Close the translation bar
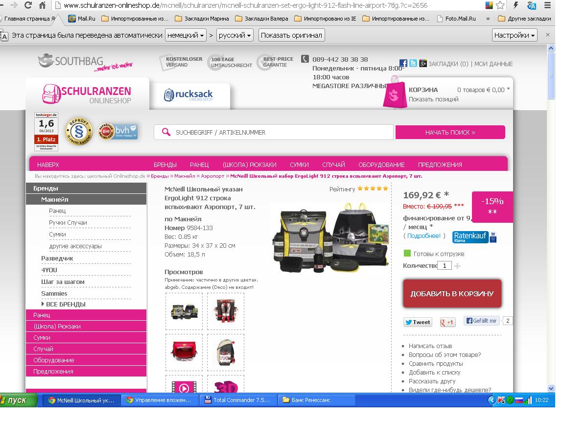The width and height of the screenshot is (564, 423). pos(548,35)
